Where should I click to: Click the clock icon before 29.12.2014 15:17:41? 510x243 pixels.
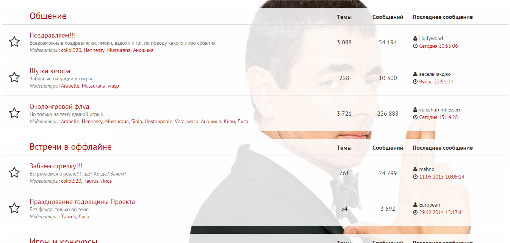click(x=415, y=212)
